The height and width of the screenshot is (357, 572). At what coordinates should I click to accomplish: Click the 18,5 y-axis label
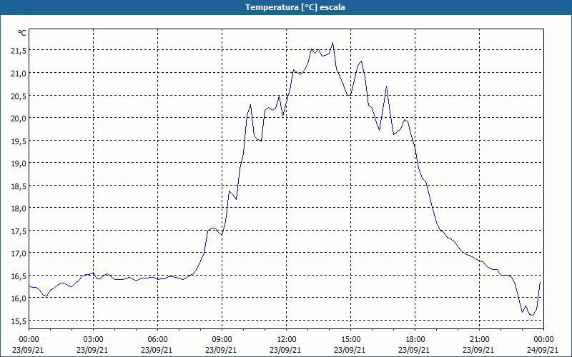click(x=19, y=186)
